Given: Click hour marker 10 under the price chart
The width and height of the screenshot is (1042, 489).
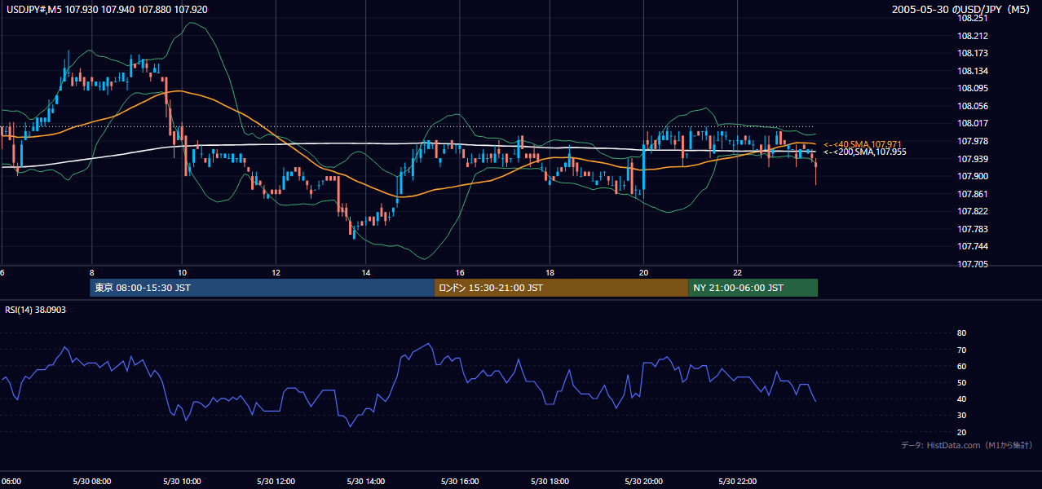Looking at the screenshot, I should 183,272.
